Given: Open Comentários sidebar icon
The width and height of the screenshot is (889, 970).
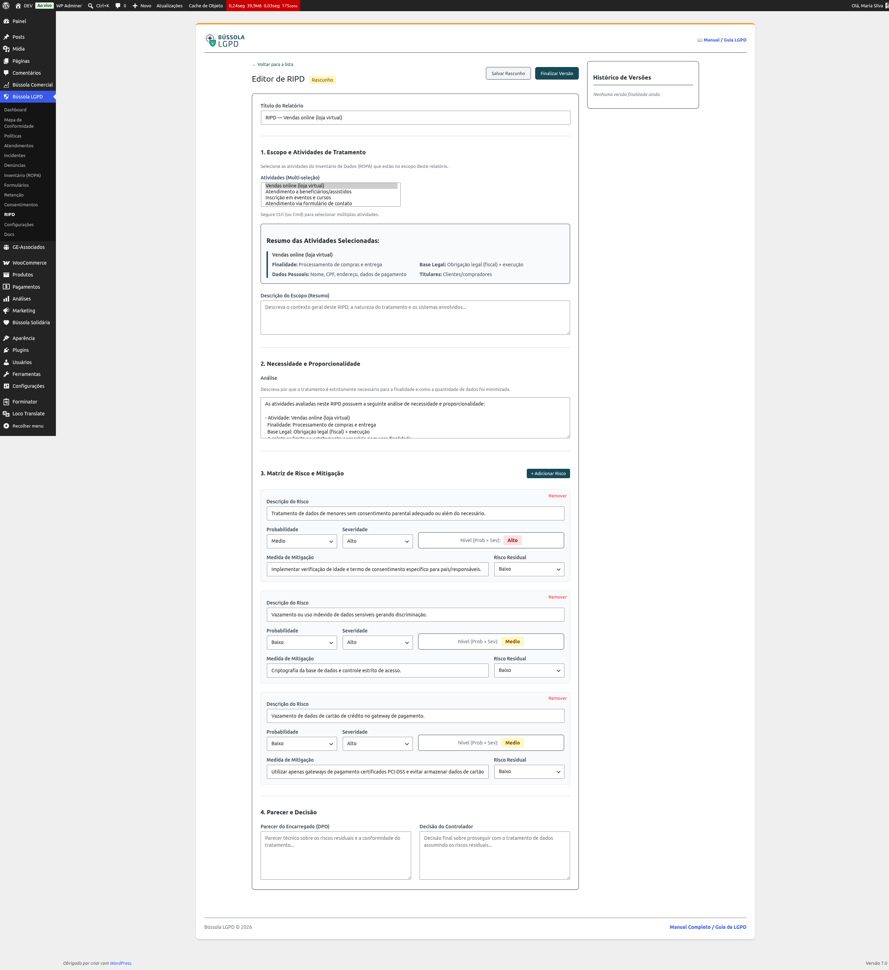Looking at the screenshot, I should point(6,73).
